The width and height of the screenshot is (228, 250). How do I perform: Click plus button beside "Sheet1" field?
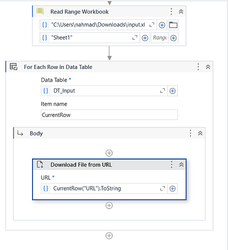(x=145, y=38)
